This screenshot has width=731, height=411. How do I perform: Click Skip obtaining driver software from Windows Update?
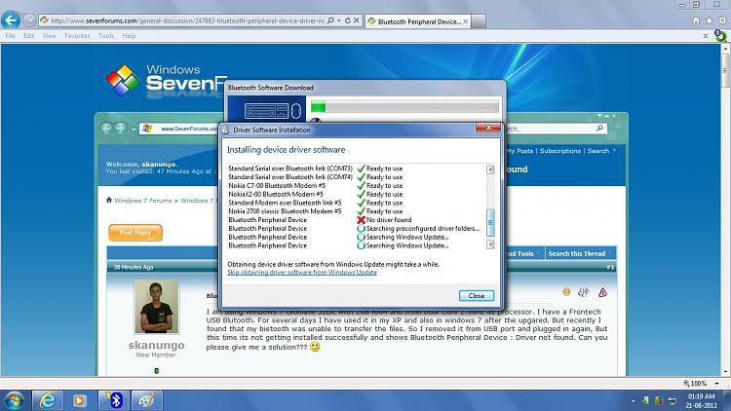pos(302,272)
